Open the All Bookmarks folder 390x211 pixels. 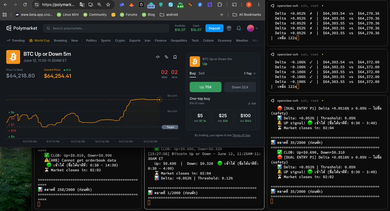point(247,15)
